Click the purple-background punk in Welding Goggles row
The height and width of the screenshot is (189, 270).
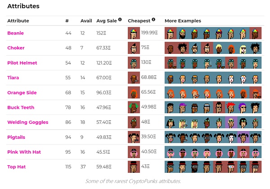tap(231, 122)
